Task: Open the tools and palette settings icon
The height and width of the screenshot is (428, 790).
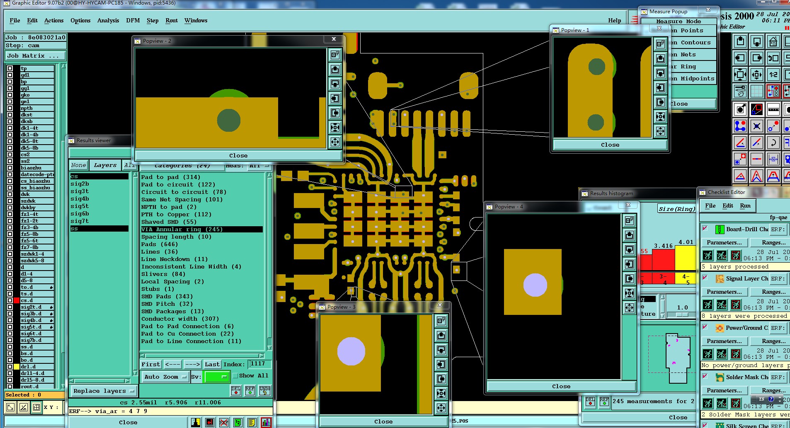Action: 740,91
